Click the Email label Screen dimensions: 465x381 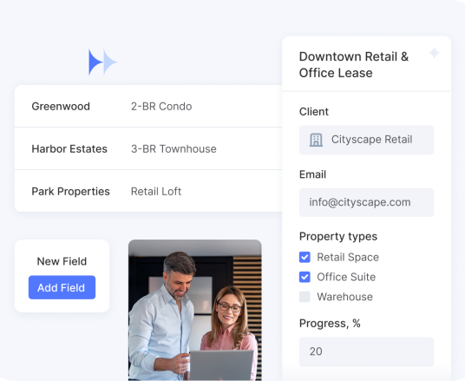coord(312,174)
